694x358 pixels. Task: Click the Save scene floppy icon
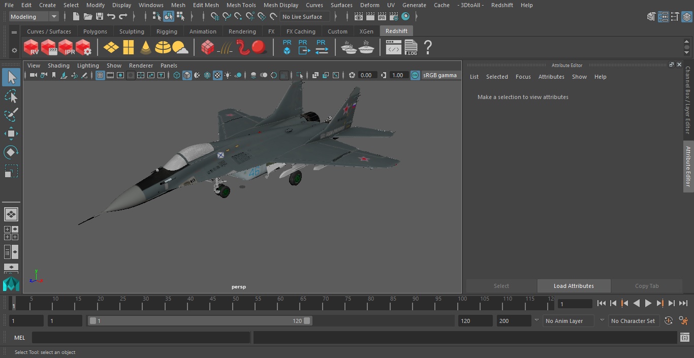tap(100, 17)
